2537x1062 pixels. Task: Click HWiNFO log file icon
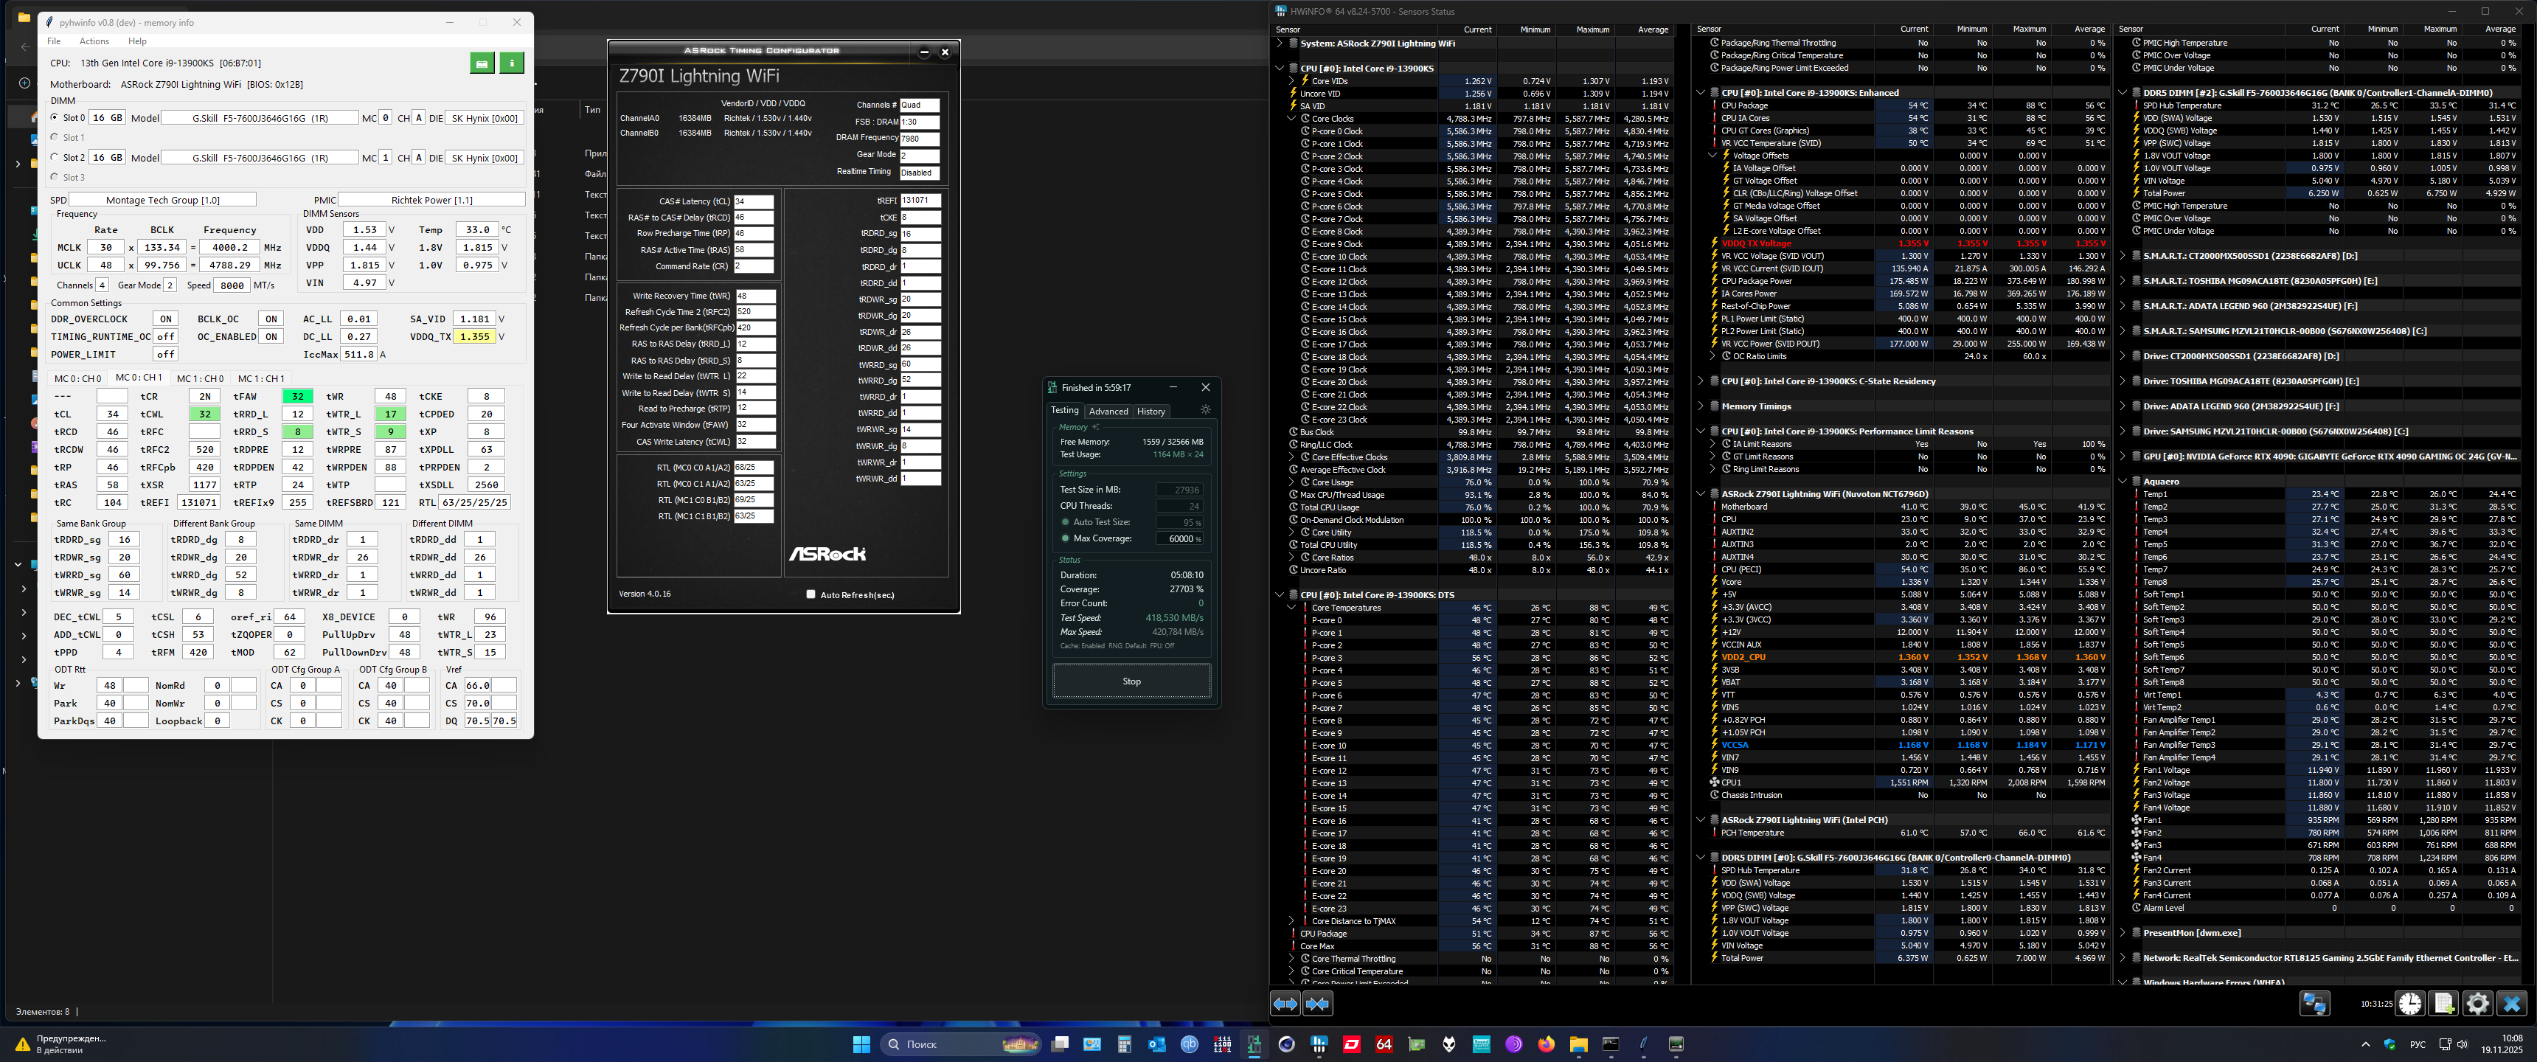[2443, 1004]
